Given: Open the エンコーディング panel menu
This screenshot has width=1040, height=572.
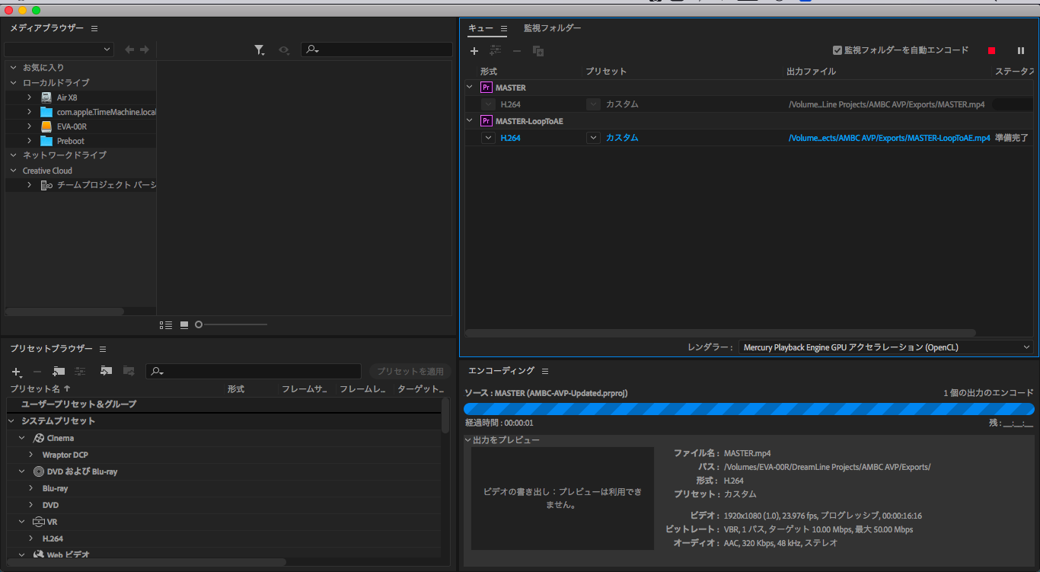Looking at the screenshot, I should coord(545,371).
